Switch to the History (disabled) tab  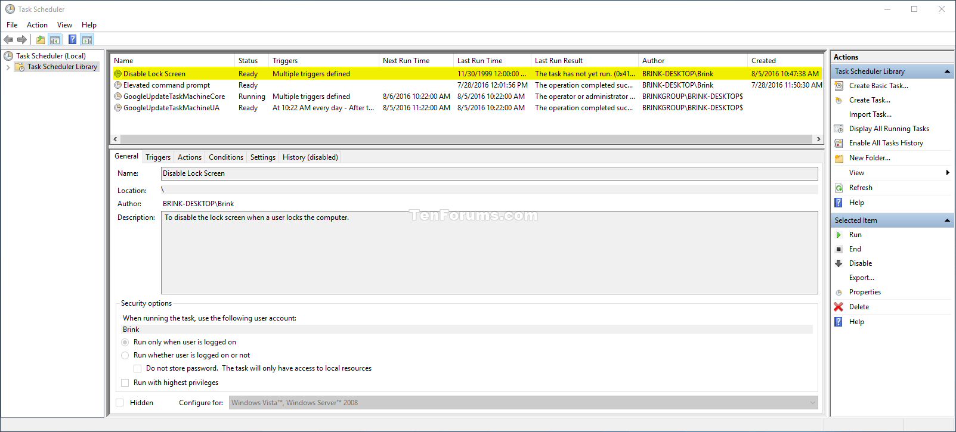(x=310, y=157)
